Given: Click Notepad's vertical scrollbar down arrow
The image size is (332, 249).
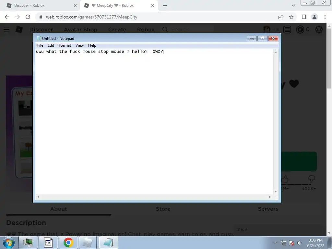Looking at the screenshot, I should pyautogui.click(x=276, y=192).
